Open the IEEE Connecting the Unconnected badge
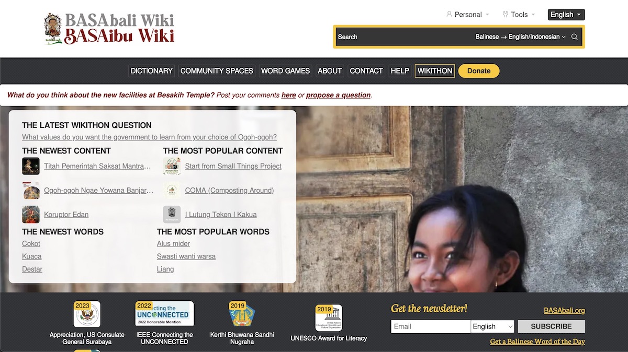This screenshot has width=628, height=352. pyautogui.click(x=164, y=314)
